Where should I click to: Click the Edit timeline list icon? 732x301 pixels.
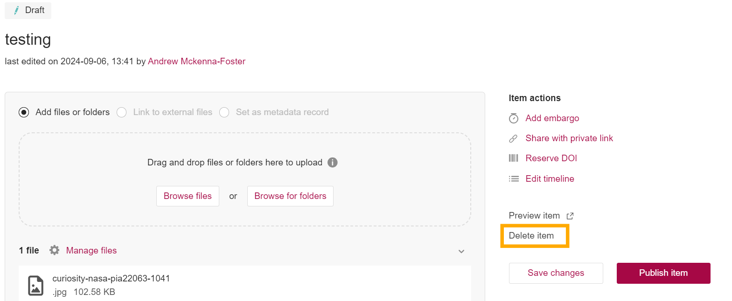[514, 179]
